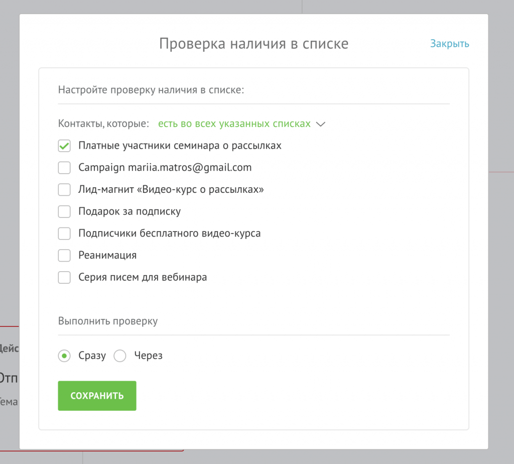514x464 pixels.
Task: Tick the 'Подарок за подписку' checkbox
Action: [x=64, y=211]
